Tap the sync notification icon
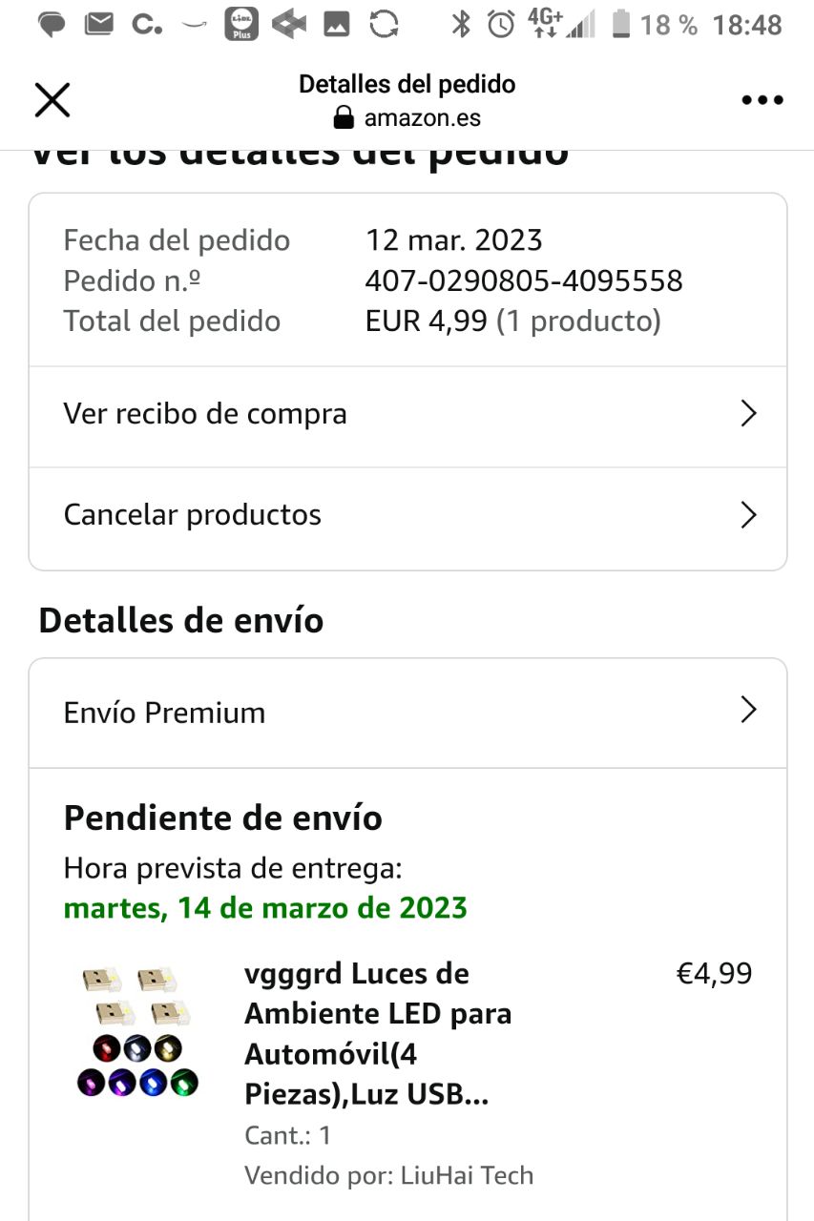 [x=384, y=24]
